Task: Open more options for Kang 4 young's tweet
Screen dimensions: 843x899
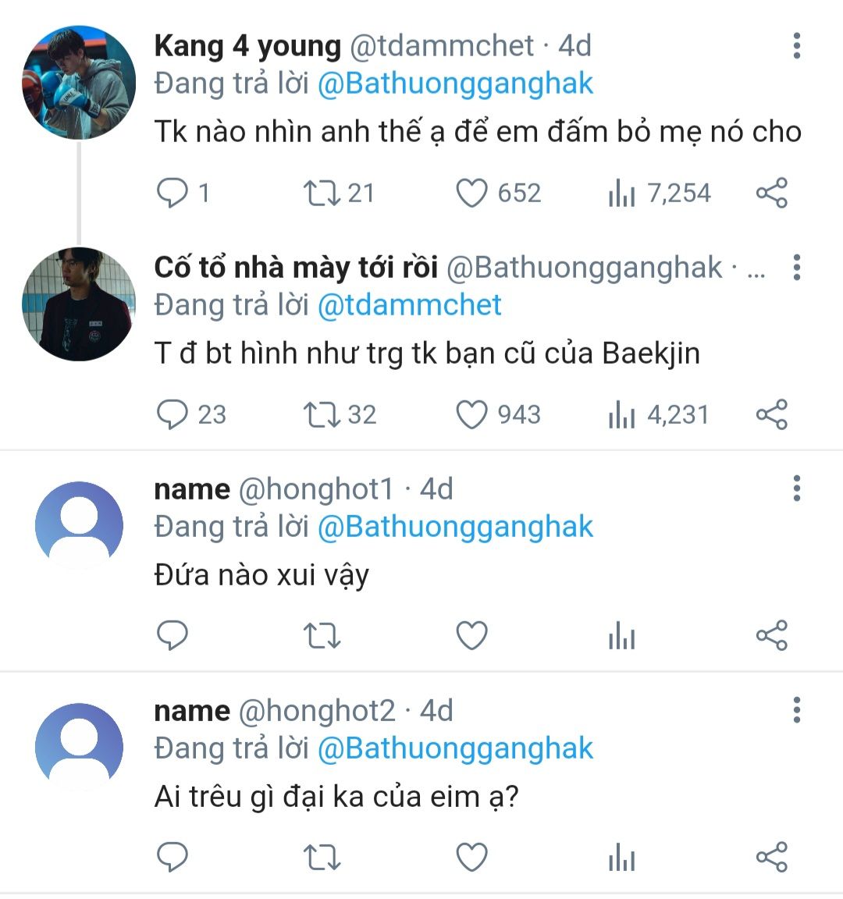Action: (796, 46)
